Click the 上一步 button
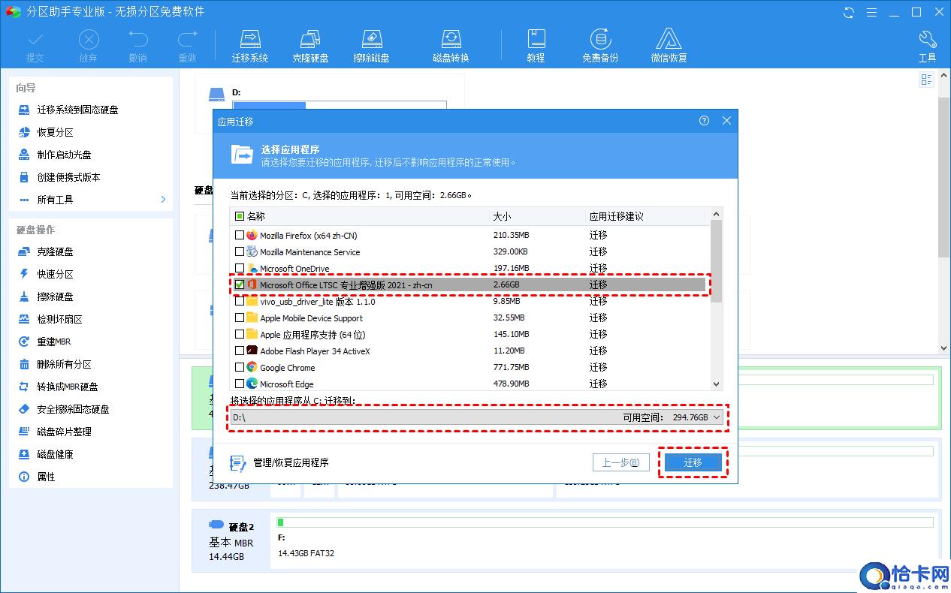Image resolution: width=951 pixels, height=593 pixels. 620,463
